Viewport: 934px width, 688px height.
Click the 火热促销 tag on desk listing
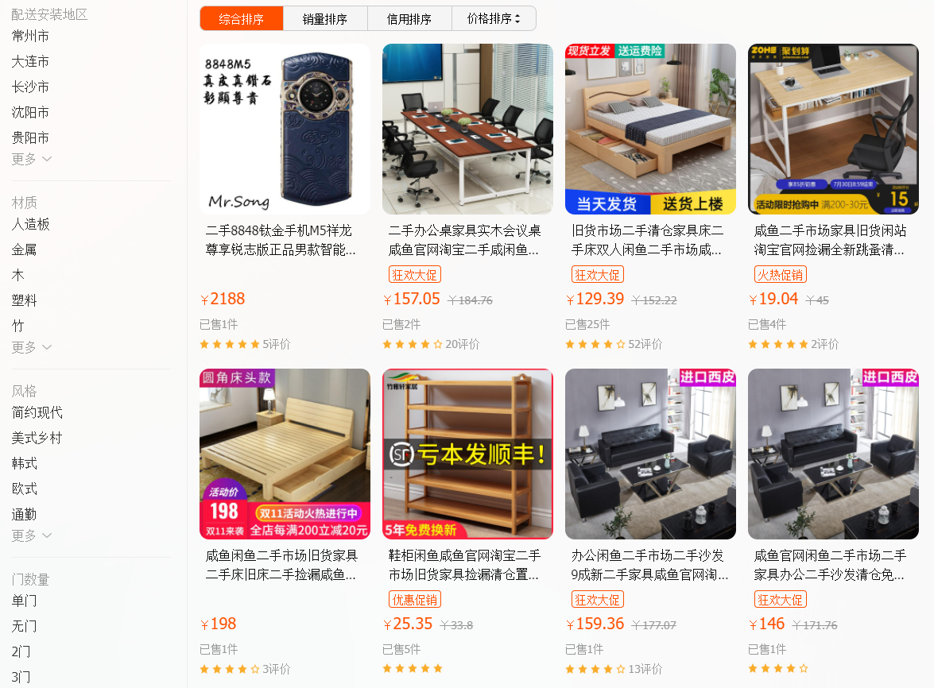click(x=781, y=275)
